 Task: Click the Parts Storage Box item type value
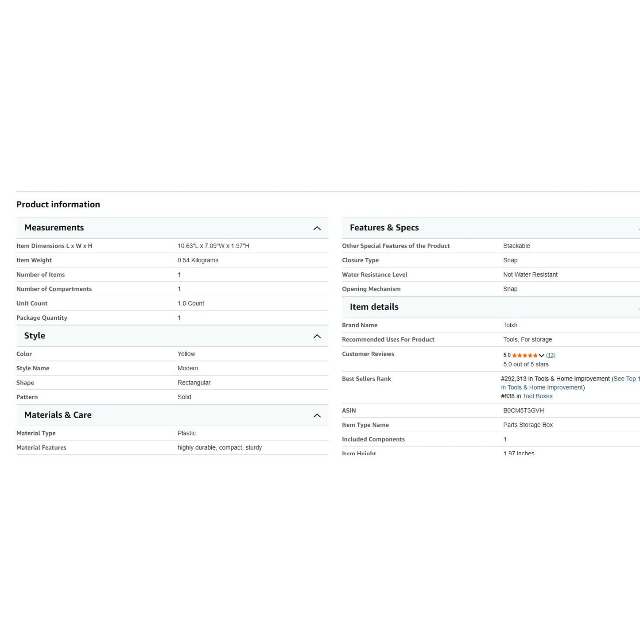pos(528,425)
